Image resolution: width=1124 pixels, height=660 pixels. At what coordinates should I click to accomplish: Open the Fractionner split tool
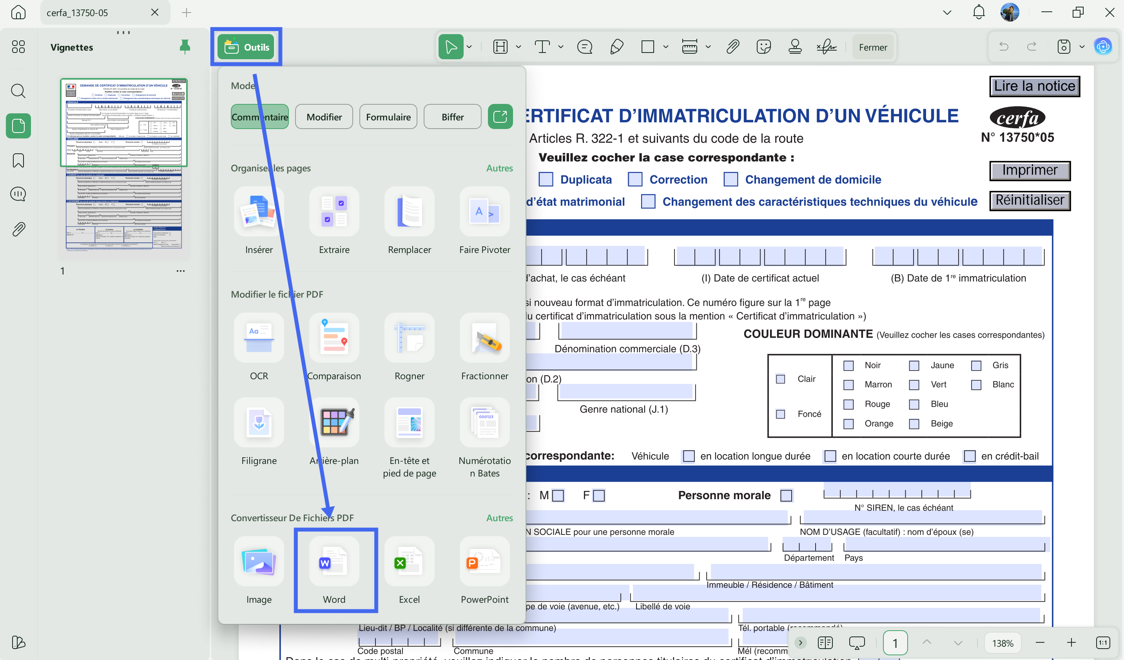484,338
